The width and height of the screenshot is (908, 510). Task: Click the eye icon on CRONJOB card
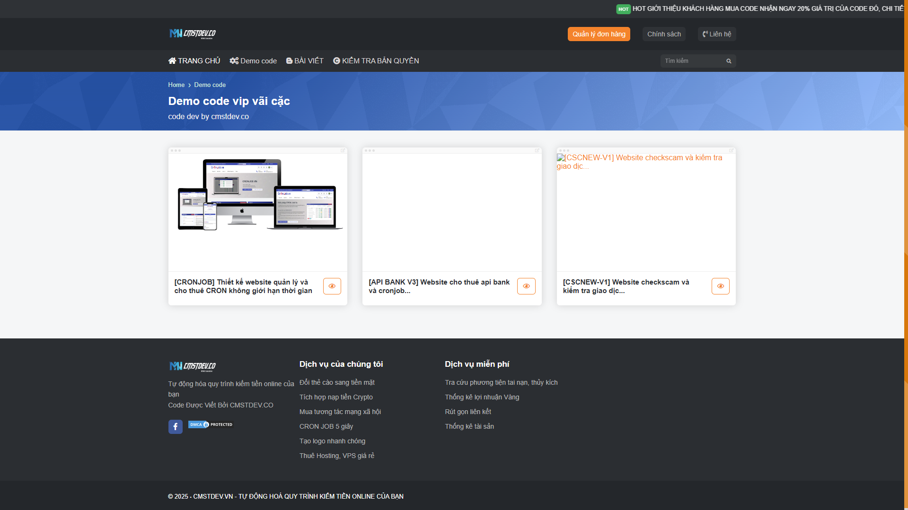[x=332, y=286]
